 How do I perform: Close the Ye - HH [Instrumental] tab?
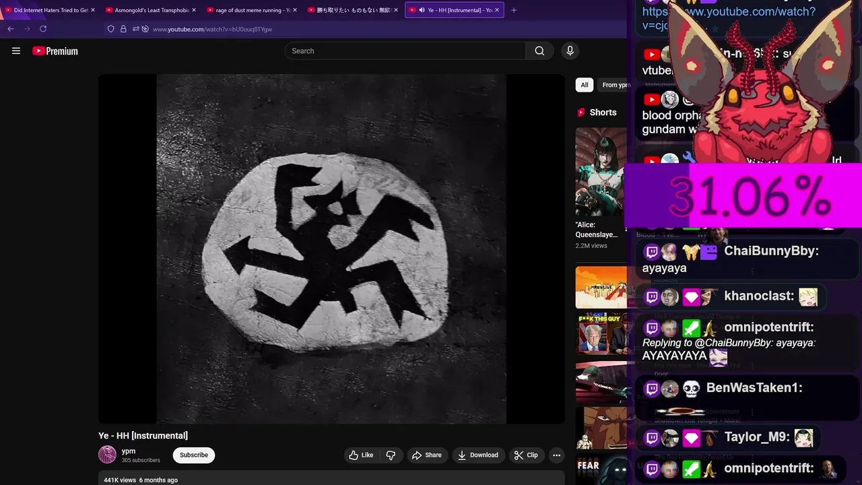coord(497,10)
